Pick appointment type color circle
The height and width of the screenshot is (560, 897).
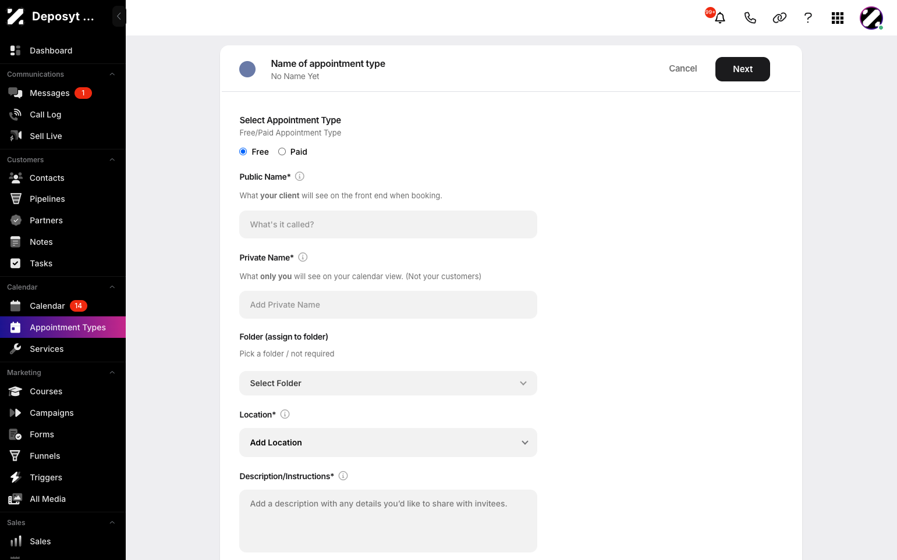coord(247,69)
